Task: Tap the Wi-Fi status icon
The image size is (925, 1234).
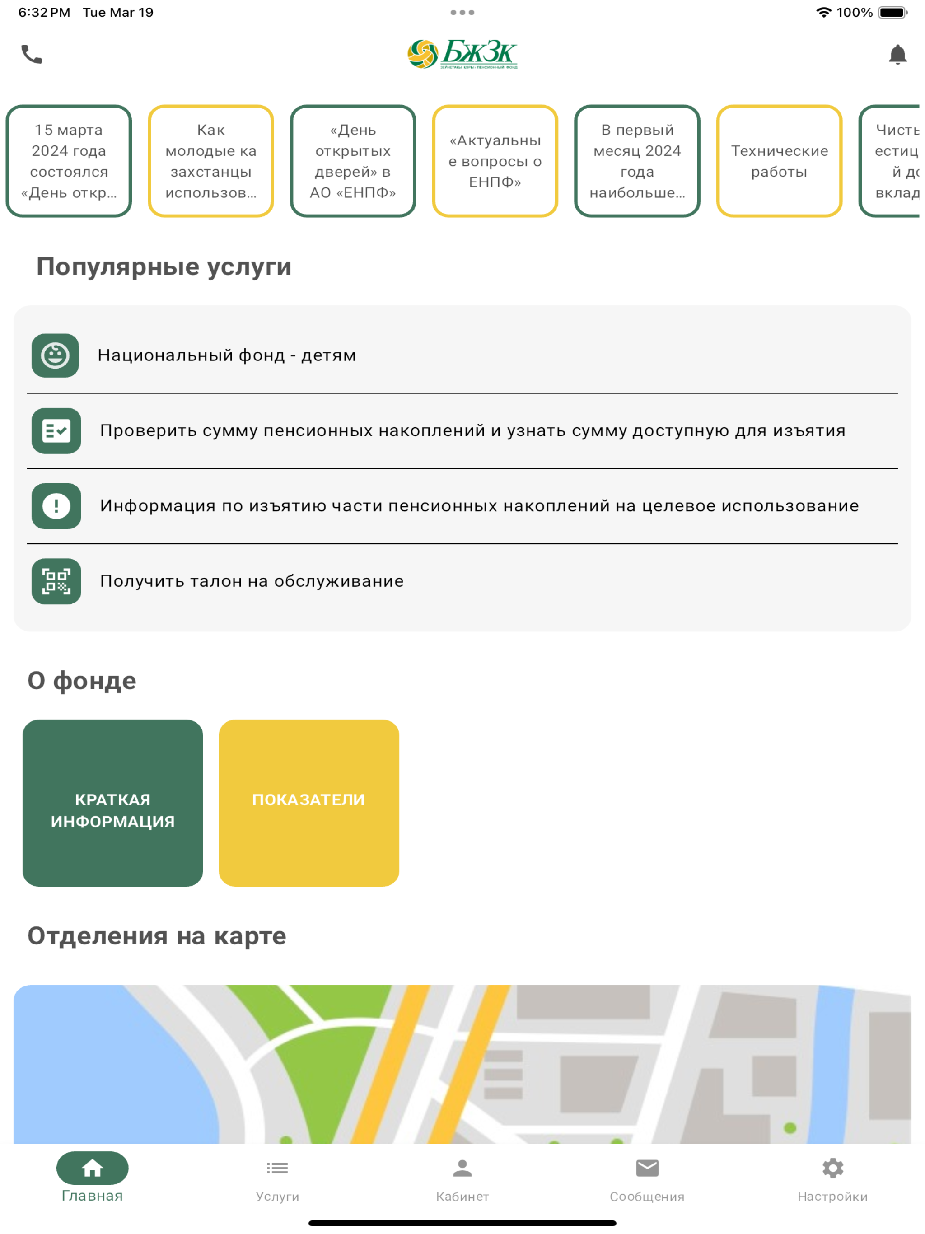Action: tap(823, 12)
